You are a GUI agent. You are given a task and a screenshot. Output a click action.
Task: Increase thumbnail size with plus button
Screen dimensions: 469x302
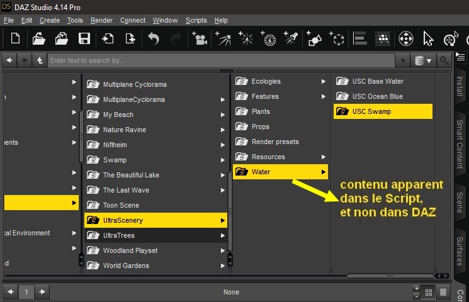tap(417, 289)
